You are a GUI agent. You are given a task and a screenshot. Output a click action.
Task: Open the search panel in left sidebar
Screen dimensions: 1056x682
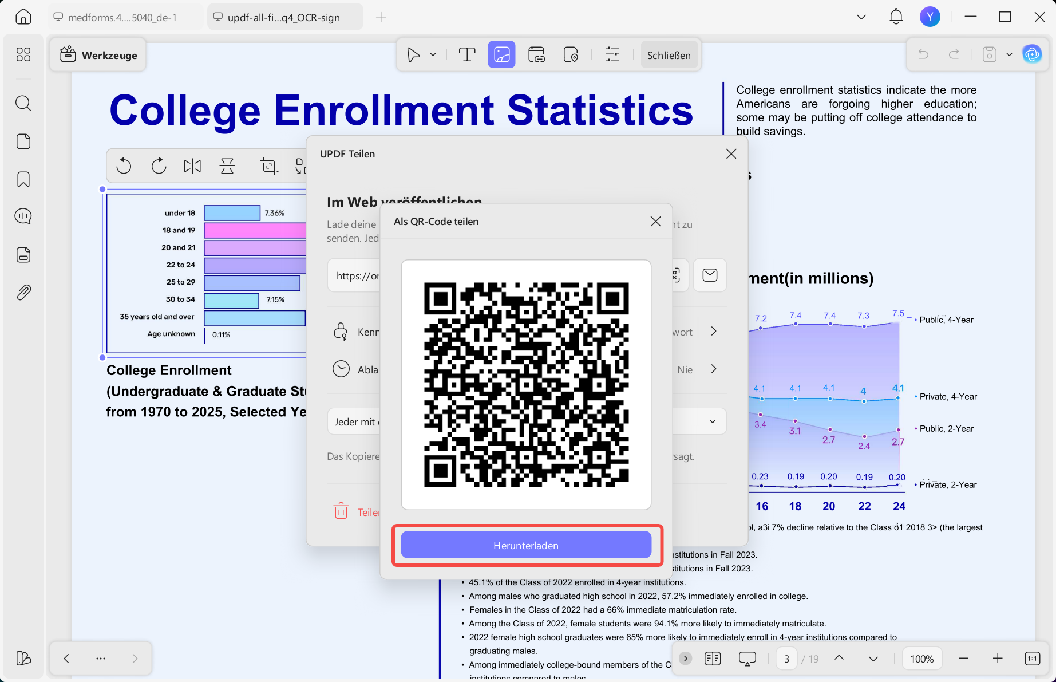23,103
